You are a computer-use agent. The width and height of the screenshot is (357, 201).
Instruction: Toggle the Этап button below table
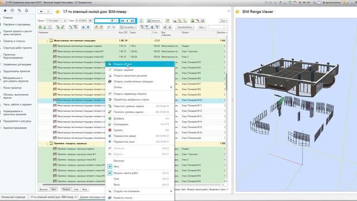coord(76,189)
